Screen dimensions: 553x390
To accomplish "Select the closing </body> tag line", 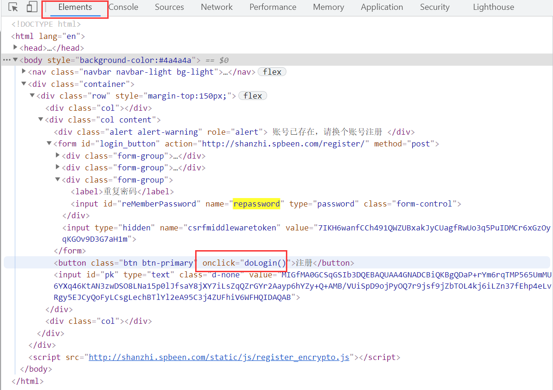I will coord(36,369).
